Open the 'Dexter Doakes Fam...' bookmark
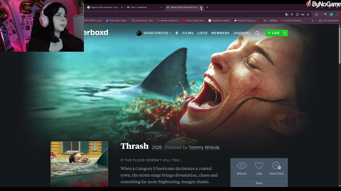341x191 pixels. click(194, 20)
